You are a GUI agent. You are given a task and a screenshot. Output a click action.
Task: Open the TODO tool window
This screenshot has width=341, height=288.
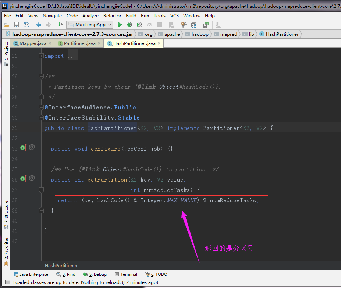(156, 274)
